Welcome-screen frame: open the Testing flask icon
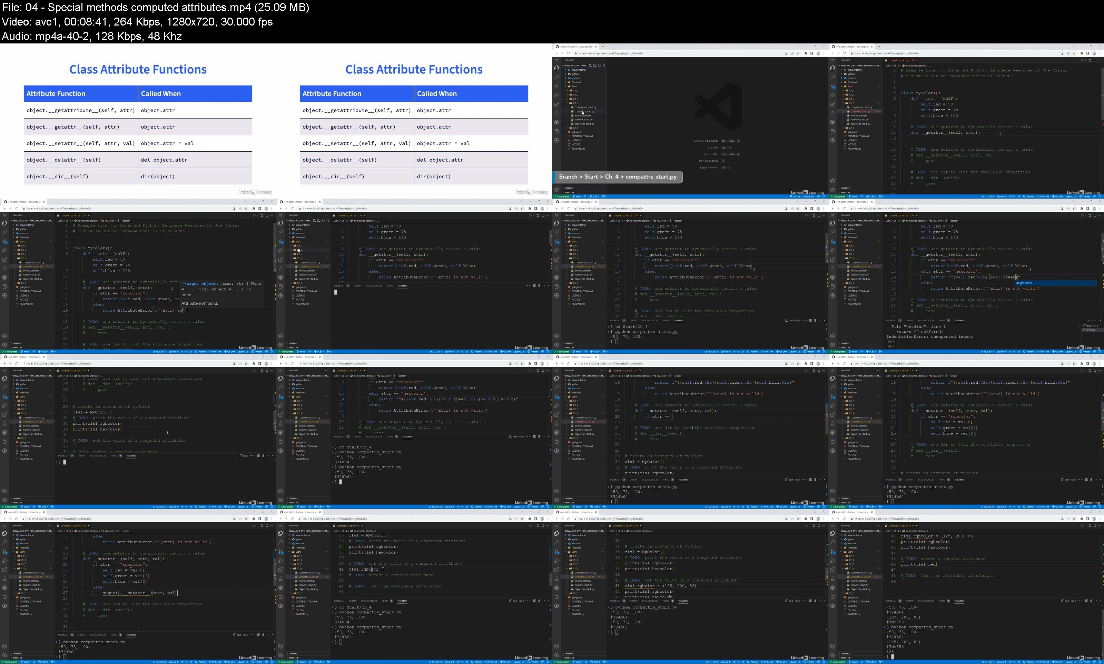 coord(557,114)
